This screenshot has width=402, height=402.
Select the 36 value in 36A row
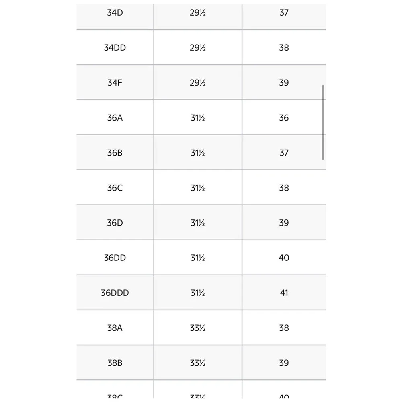click(284, 118)
